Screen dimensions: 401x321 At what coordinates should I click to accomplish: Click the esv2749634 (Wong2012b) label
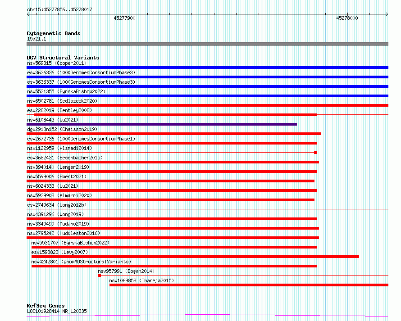57,205
